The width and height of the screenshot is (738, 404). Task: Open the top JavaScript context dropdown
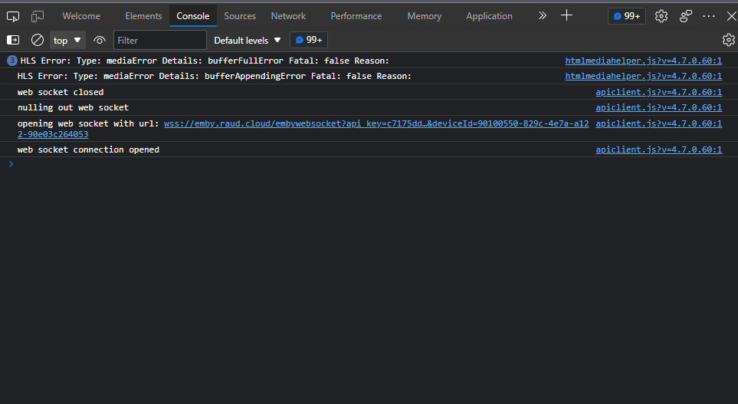(x=67, y=40)
